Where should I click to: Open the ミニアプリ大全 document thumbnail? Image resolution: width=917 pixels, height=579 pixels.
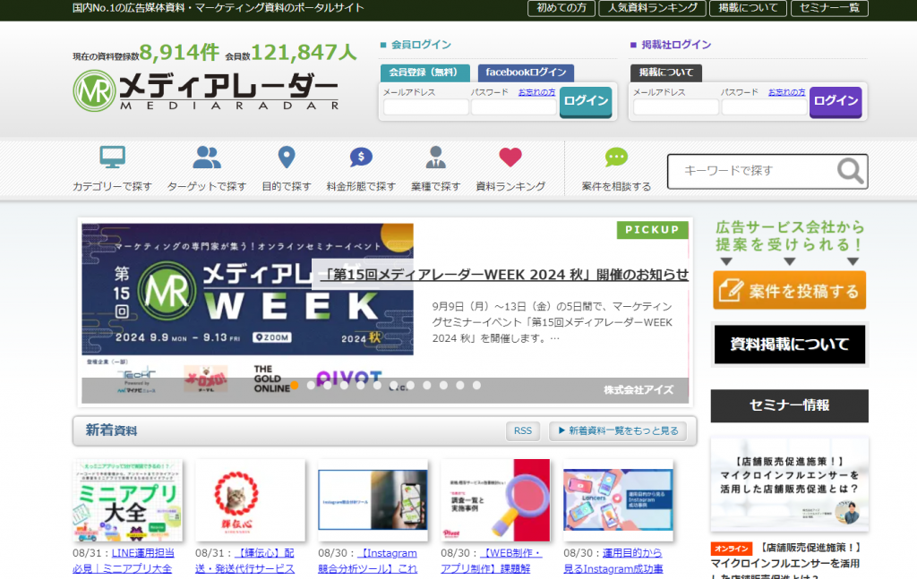(127, 501)
